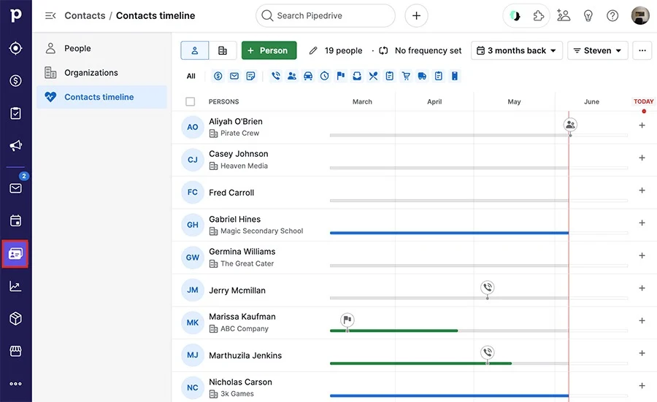Open the three-dot more options menu
The image size is (657, 402).
[x=642, y=50]
